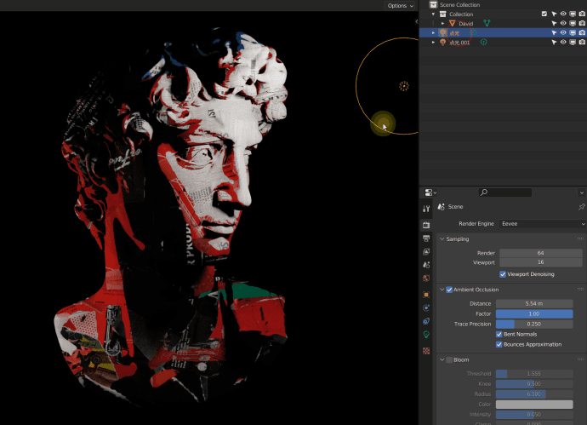Expand the selected 点光 tree row
The height and width of the screenshot is (425, 587).
(434, 32)
